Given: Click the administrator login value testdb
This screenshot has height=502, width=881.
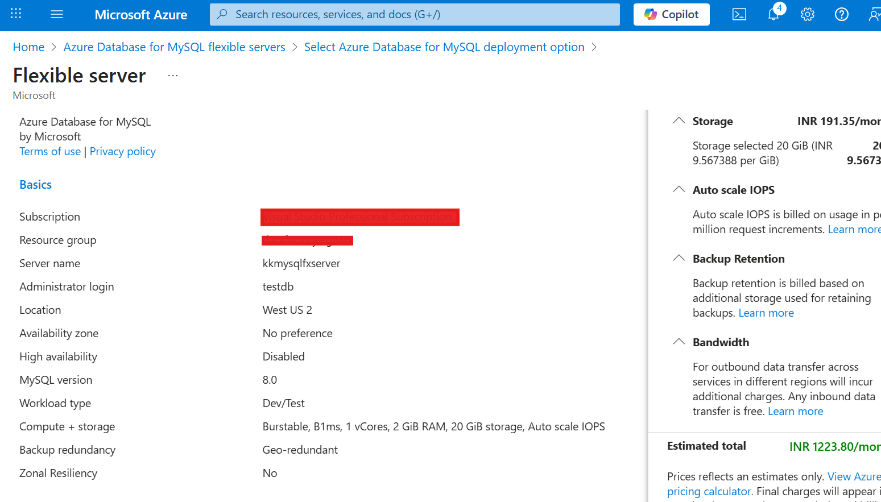Looking at the screenshot, I should [278, 287].
